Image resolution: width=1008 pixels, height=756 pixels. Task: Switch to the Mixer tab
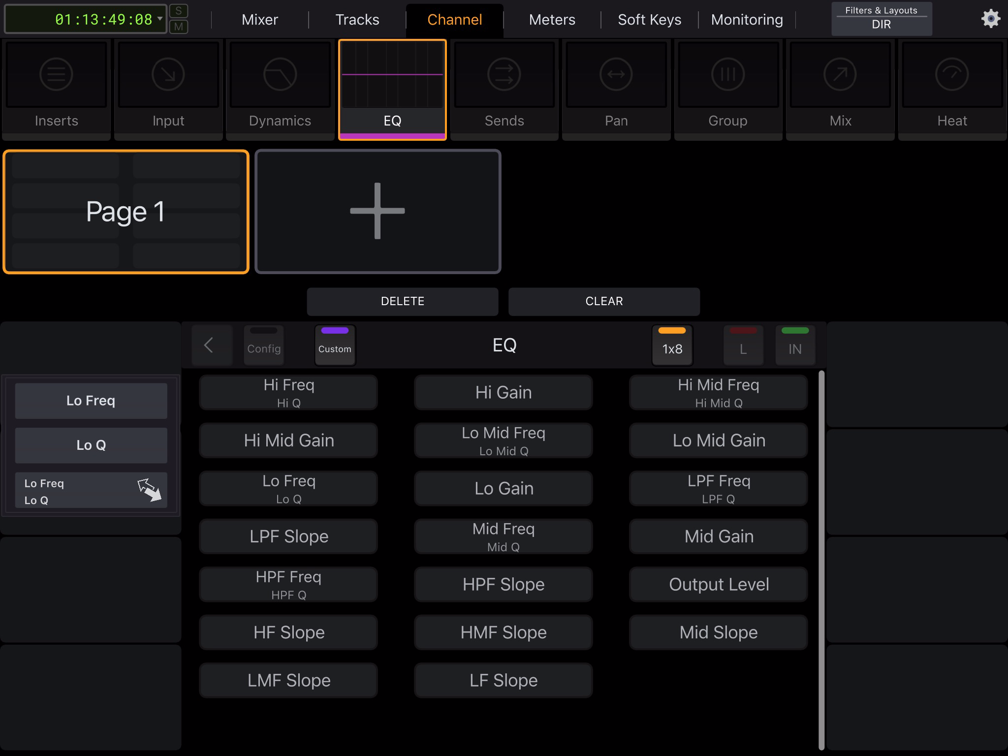click(x=259, y=20)
